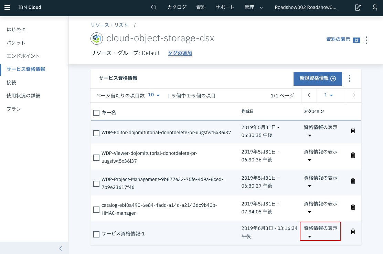Open the カタログ menu item

[177, 7]
